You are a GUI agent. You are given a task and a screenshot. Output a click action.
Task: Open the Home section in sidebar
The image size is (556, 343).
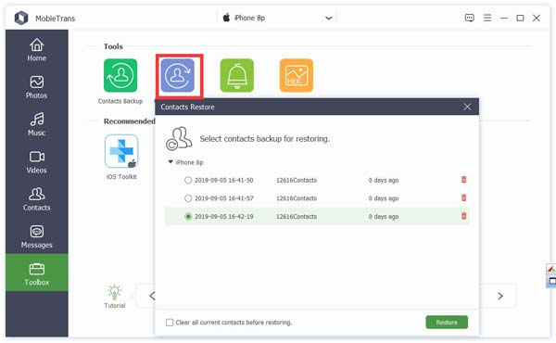pos(36,50)
